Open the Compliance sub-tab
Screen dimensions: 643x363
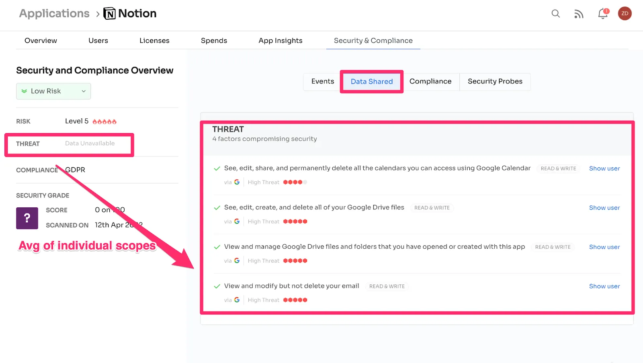tap(430, 81)
